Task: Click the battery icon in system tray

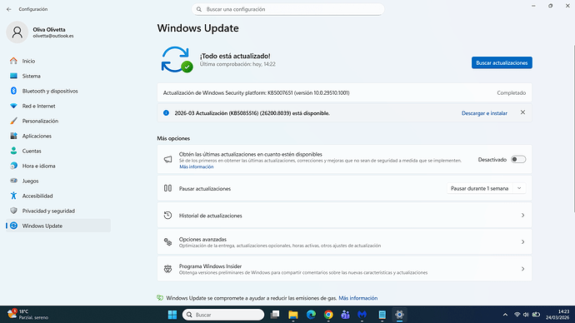Action: (x=536, y=315)
